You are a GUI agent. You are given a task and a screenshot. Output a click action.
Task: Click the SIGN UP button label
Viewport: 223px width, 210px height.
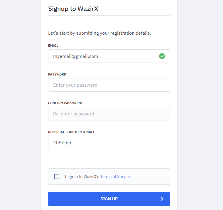(x=109, y=199)
